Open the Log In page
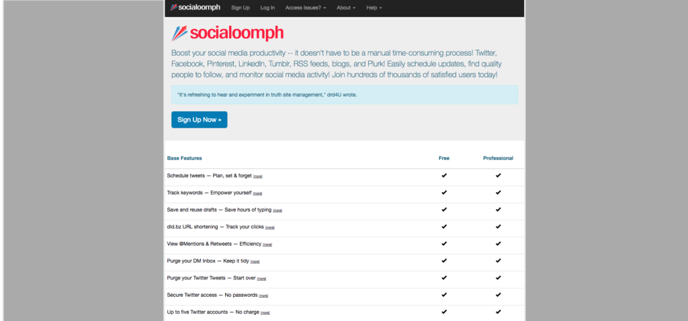This screenshot has width=688, height=321. [x=267, y=8]
